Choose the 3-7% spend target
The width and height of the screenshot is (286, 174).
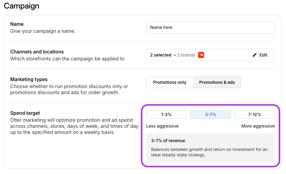coord(211,114)
